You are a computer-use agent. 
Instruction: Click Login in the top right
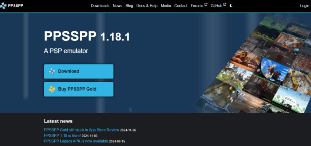click(x=305, y=6)
